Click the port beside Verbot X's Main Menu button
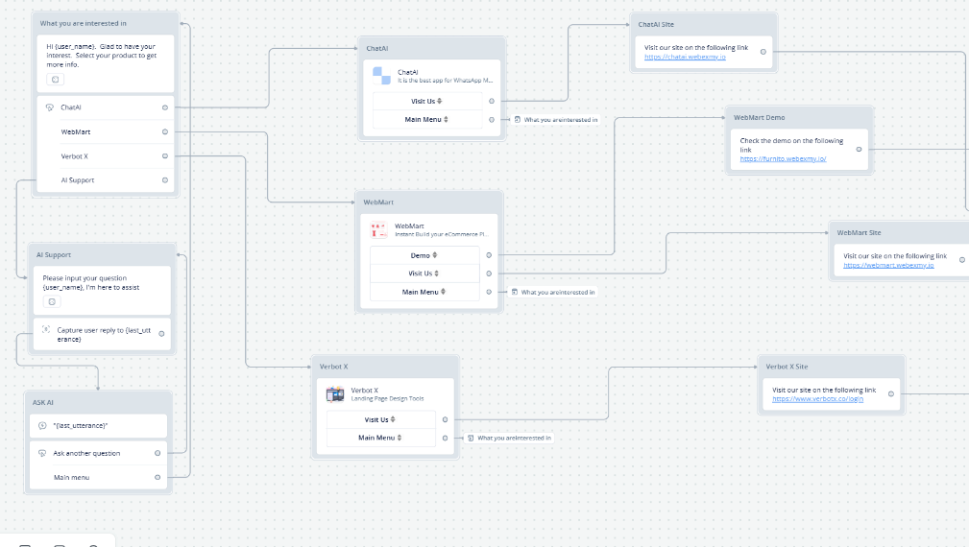 (x=445, y=438)
